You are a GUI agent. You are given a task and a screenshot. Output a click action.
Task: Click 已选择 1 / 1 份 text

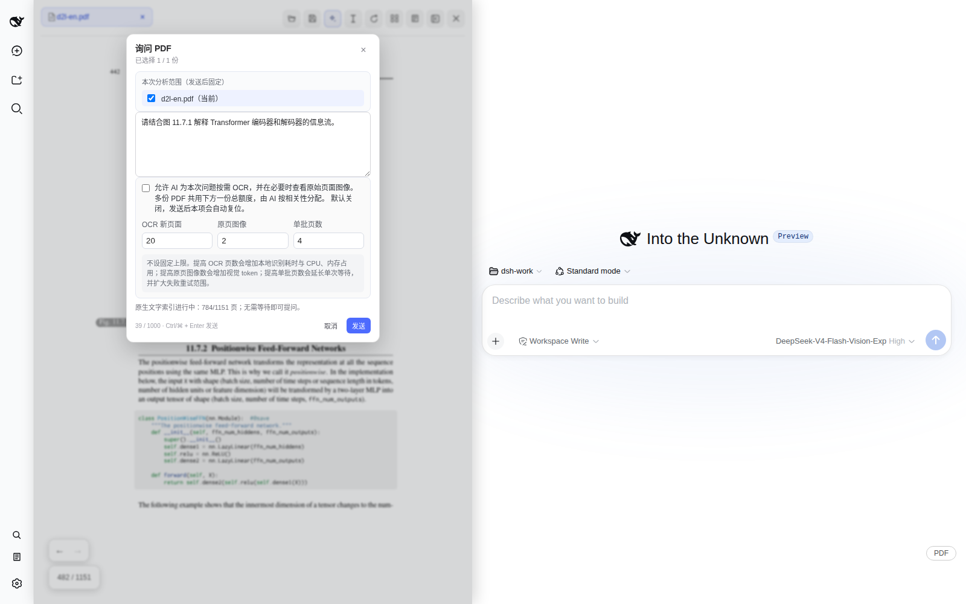[157, 60]
